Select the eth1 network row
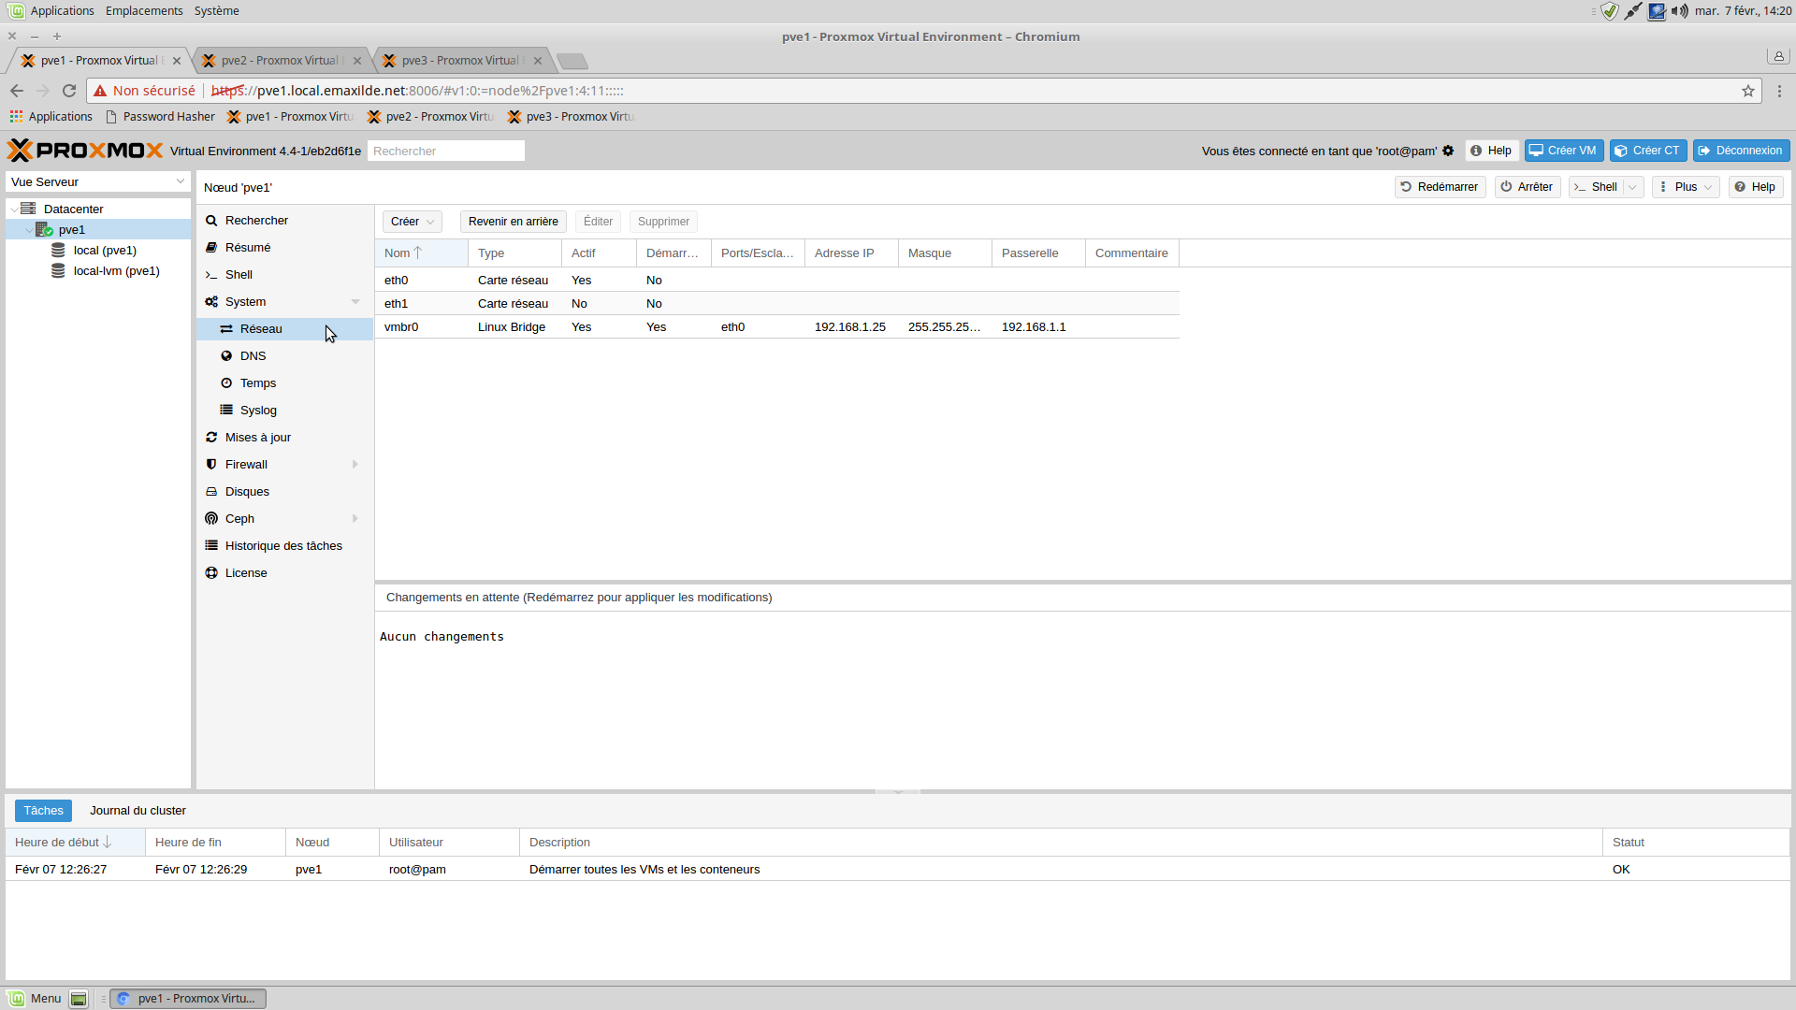1796x1010 pixels. click(x=776, y=304)
